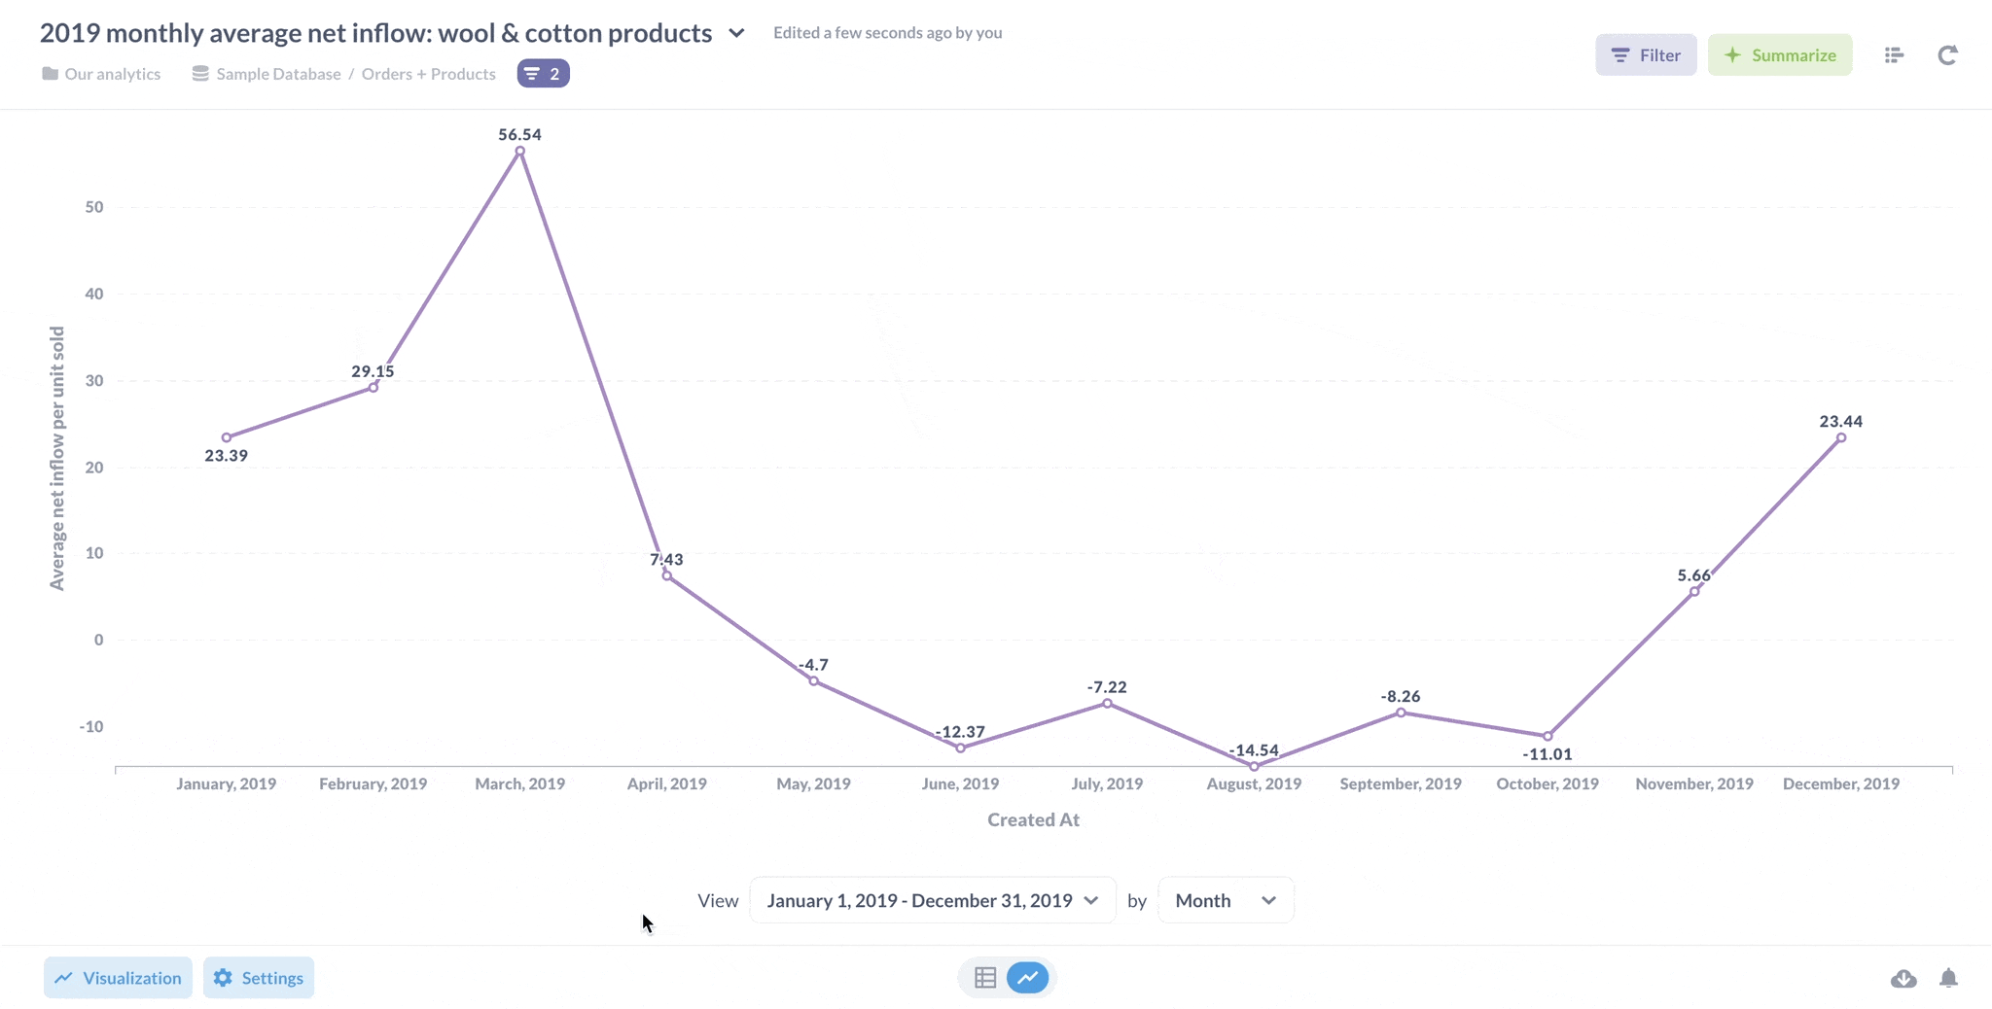Click the Filter button
The height and width of the screenshot is (1009, 1992).
coord(1646,55)
